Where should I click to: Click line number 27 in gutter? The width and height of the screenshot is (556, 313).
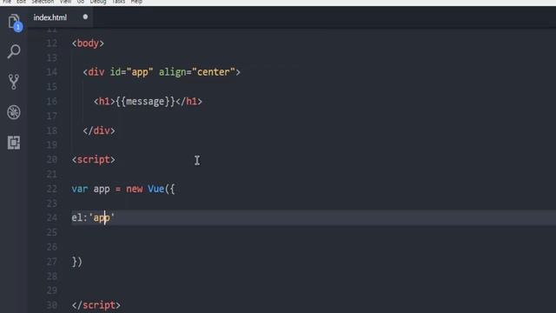tap(52, 262)
